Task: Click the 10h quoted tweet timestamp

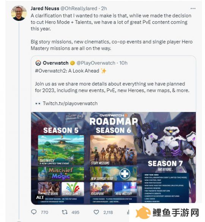Action: (x=123, y=63)
